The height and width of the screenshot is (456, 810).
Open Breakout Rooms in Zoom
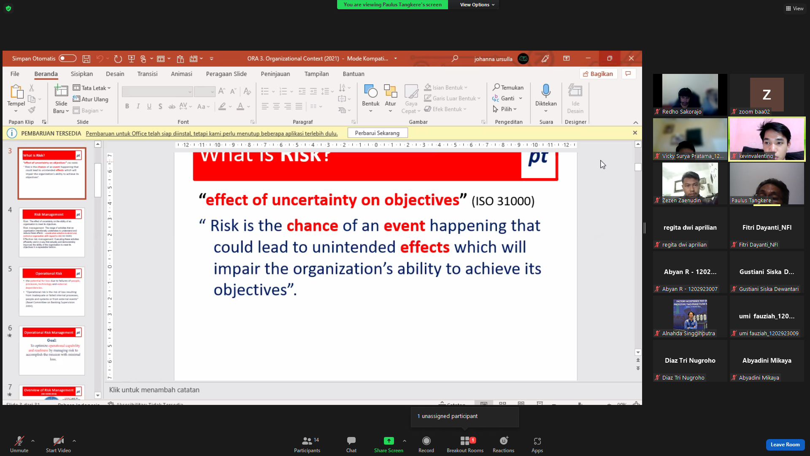(x=465, y=445)
